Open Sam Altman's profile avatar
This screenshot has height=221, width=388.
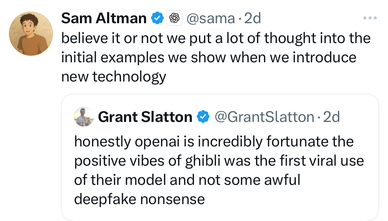[31, 33]
